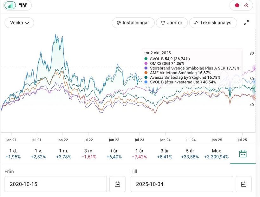Open the Till date calendar picker
Image resolution: width=260 pixels, height=197 pixels.
(244, 184)
